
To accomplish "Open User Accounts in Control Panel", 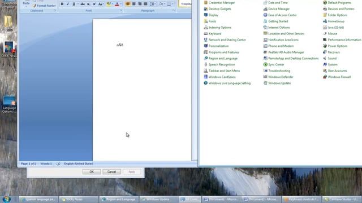I will [335, 70].
